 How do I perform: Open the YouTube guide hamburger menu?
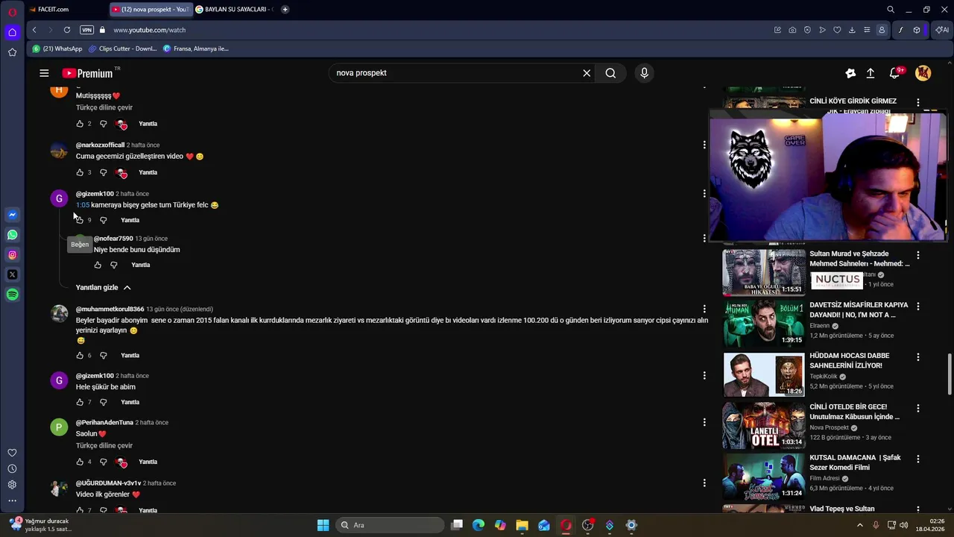pos(44,73)
